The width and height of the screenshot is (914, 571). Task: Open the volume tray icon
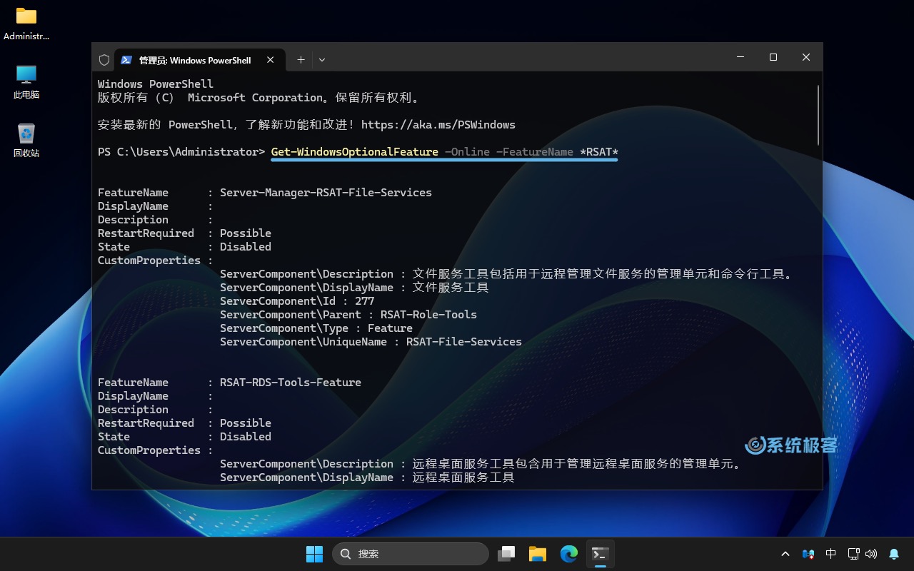tap(871, 554)
